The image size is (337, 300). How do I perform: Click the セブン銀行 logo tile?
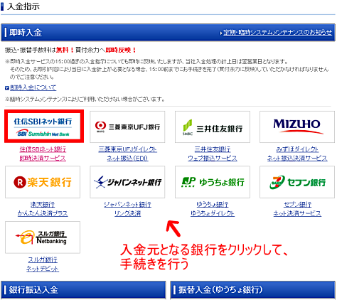(297, 182)
